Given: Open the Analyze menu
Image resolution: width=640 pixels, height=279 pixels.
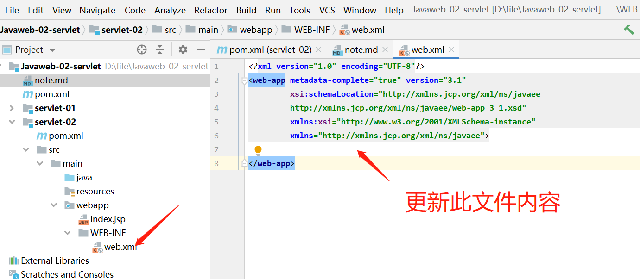Looking at the screenshot, I should [x=170, y=10].
